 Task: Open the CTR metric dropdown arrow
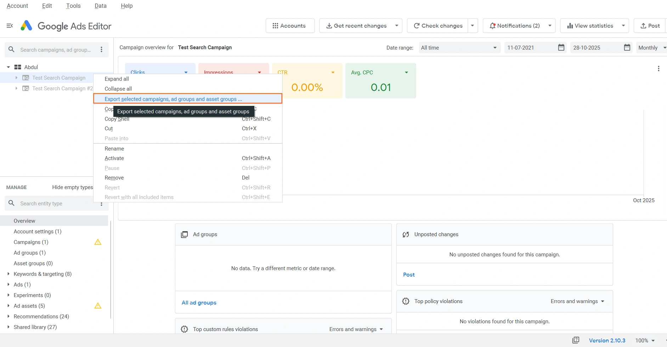coord(333,73)
